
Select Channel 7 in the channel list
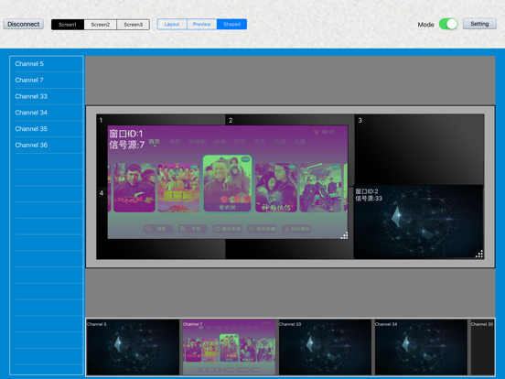pos(47,80)
